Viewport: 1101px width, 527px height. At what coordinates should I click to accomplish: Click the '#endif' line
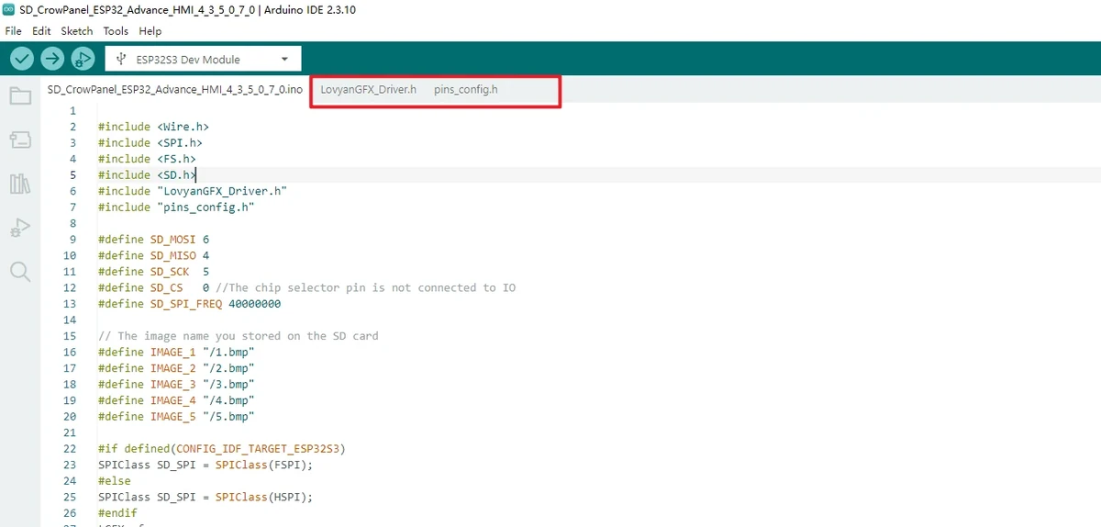tap(117, 513)
